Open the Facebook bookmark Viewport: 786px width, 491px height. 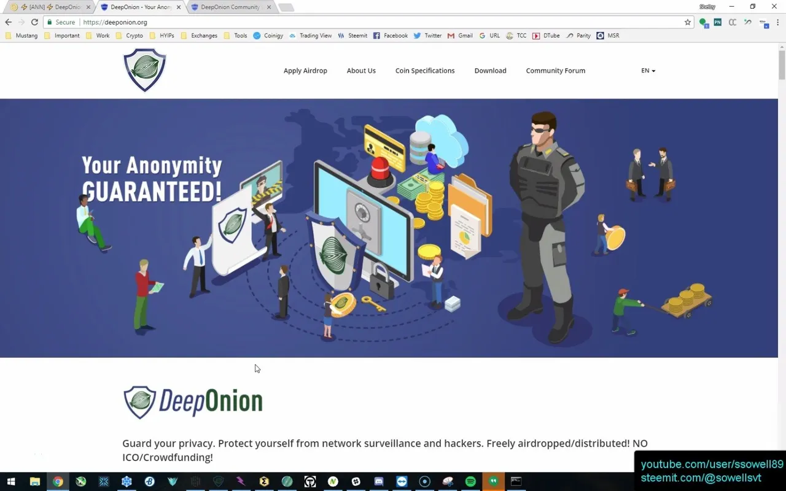[x=390, y=36]
